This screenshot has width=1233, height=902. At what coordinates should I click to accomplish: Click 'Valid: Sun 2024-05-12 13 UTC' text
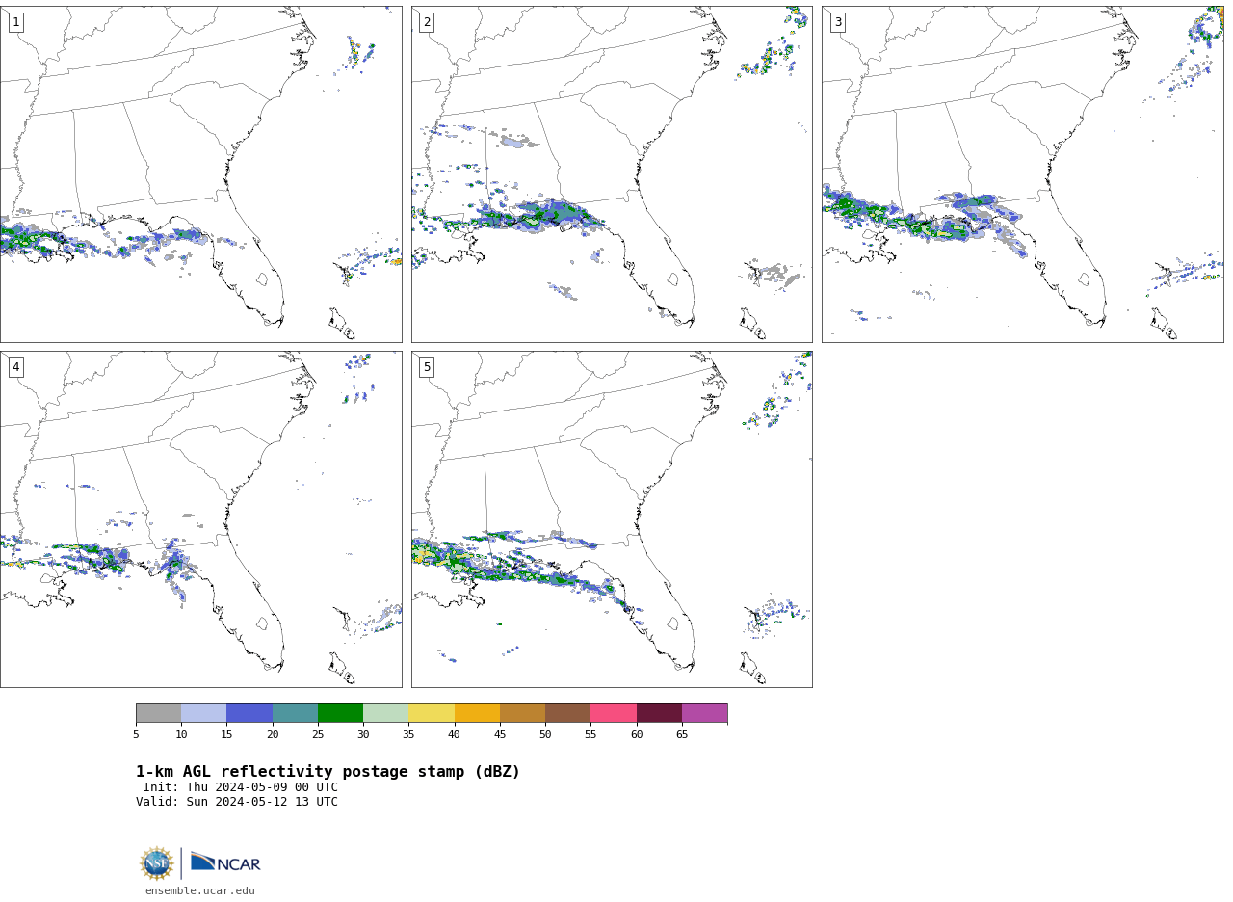pos(237,802)
